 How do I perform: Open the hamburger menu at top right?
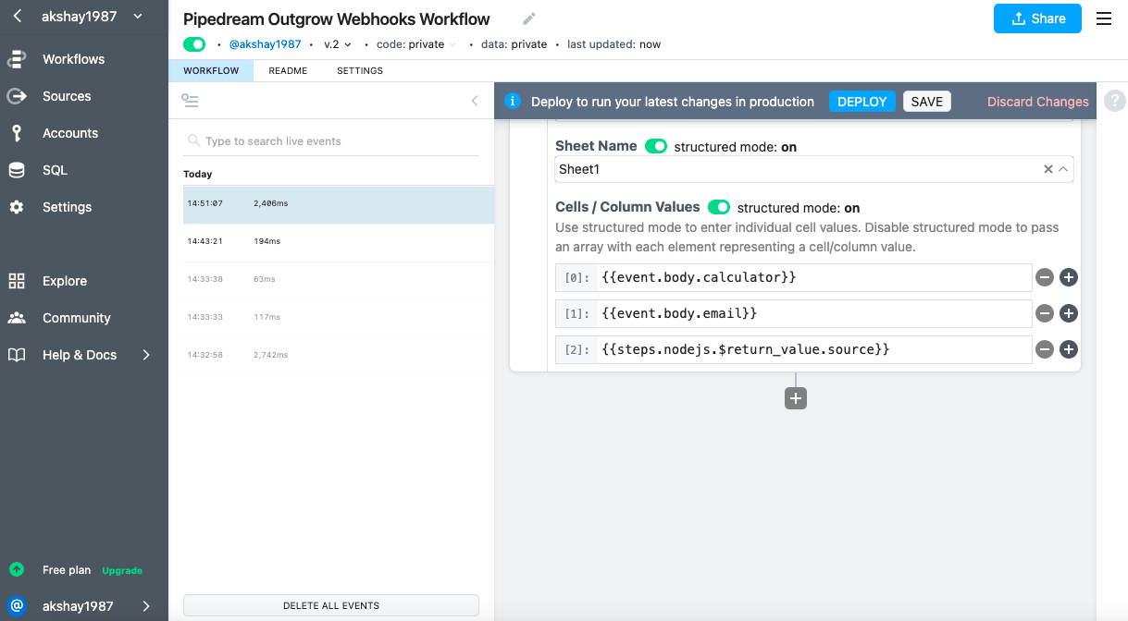coord(1104,18)
